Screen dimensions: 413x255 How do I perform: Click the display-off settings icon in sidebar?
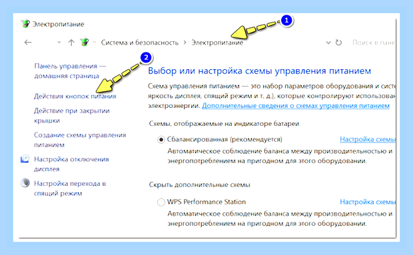coord(25,158)
